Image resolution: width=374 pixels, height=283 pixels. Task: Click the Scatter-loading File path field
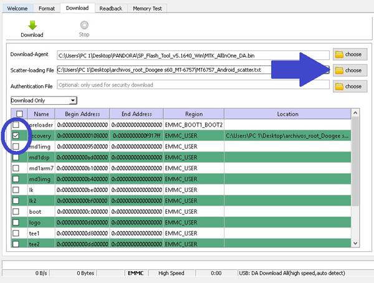(x=193, y=70)
